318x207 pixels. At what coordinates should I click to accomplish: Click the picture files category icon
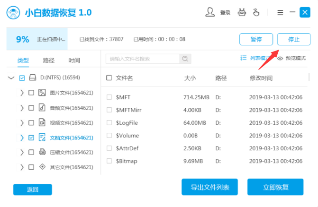coord(42,93)
